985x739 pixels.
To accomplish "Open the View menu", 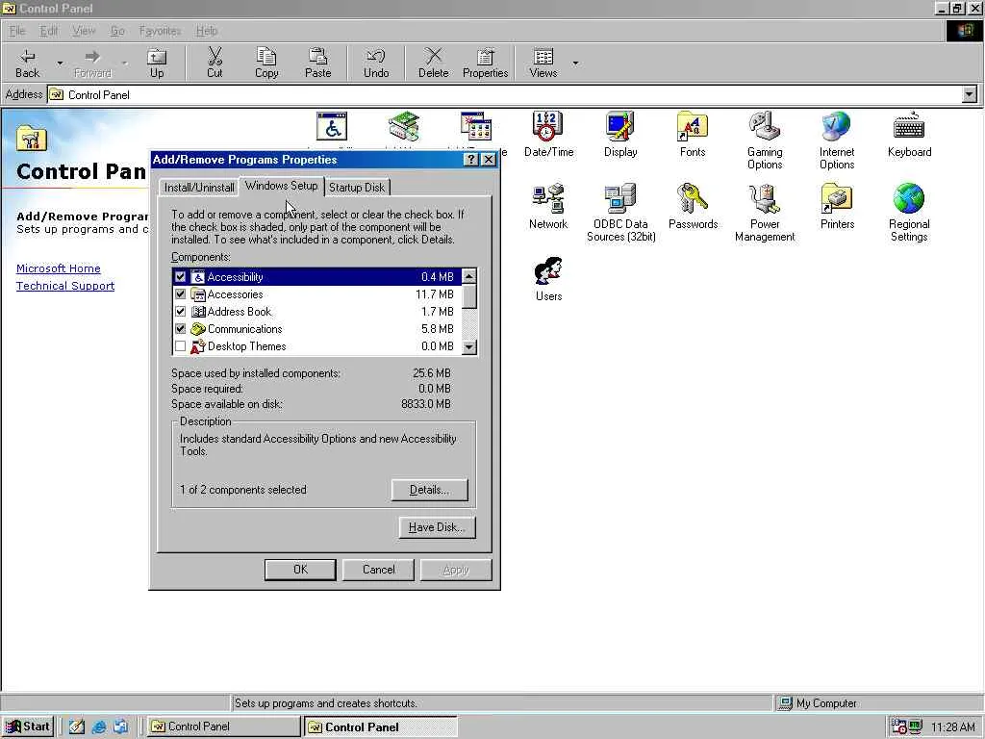I will click(x=84, y=31).
